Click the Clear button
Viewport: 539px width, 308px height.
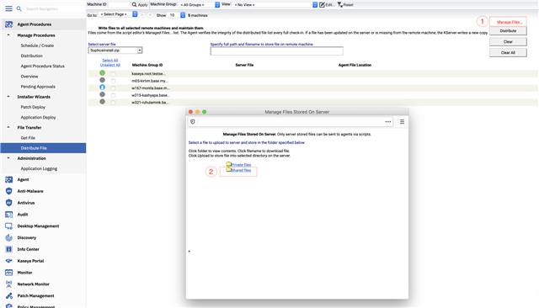508,42
